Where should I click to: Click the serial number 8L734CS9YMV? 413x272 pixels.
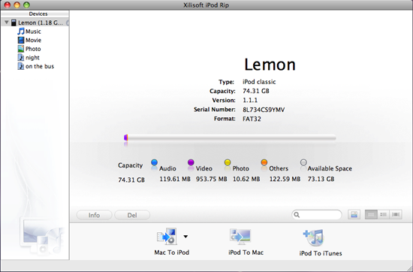[264, 110]
